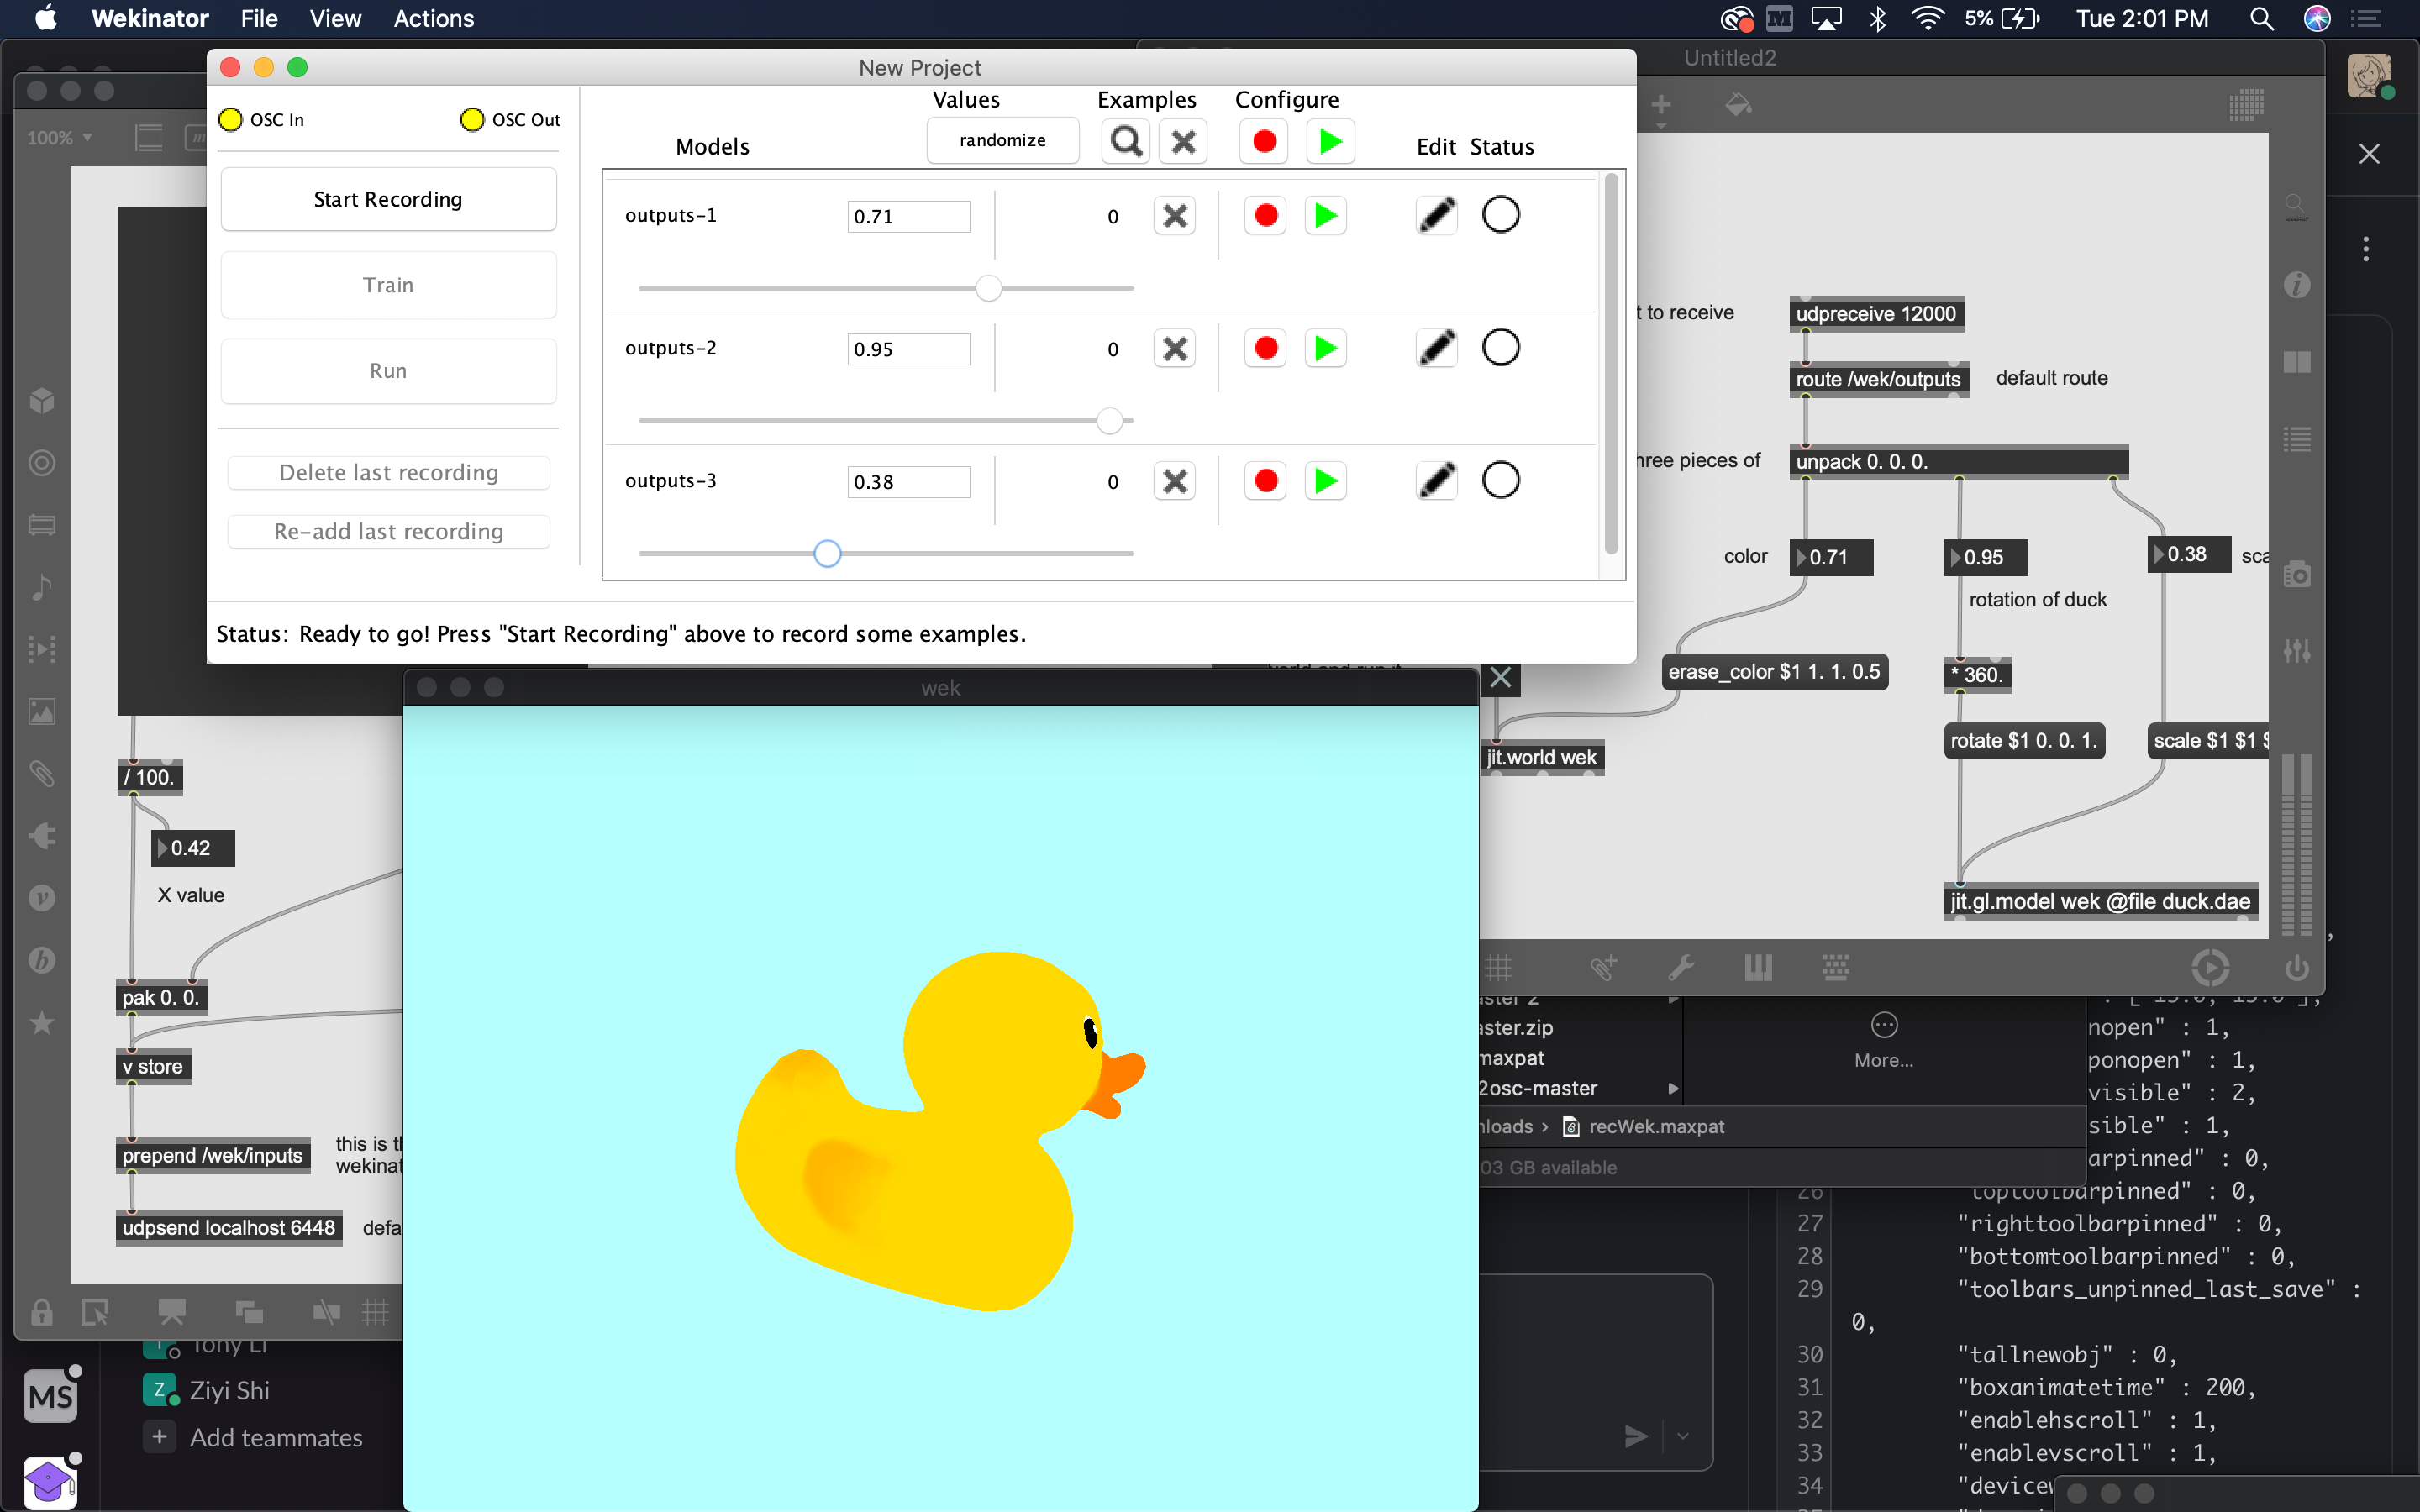The image size is (2420, 1512).
Task: Open edit pencil for outputs-3
Action: pyautogui.click(x=1436, y=481)
